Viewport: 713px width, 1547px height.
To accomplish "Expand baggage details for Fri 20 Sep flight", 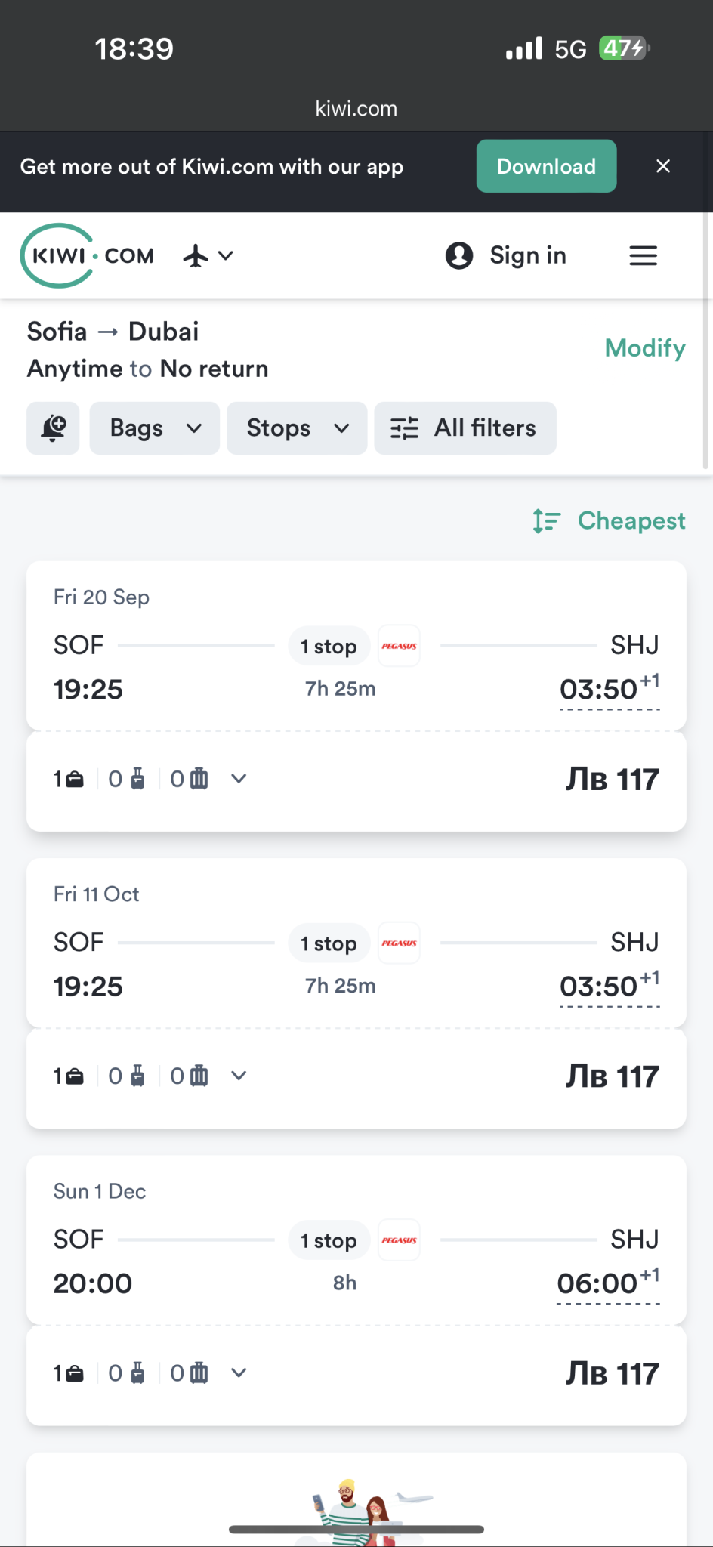I will (x=239, y=779).
